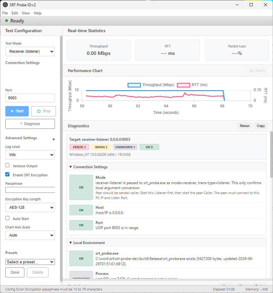Click the Throughput 0.00 Mbps card
Viewport: 273px width, 293px height.
(99, 50)
